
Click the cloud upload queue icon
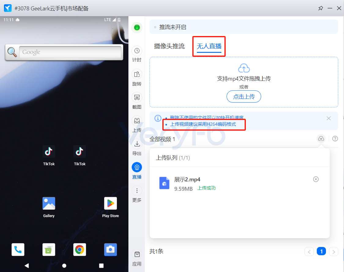(321, 139)
